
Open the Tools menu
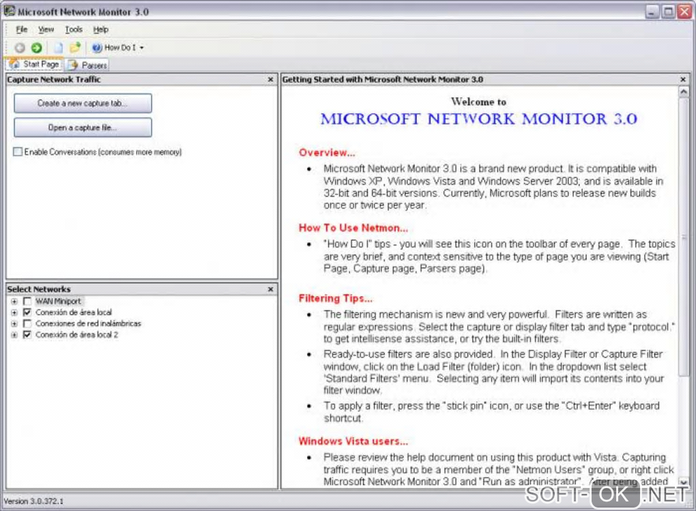tap(74, 29)
